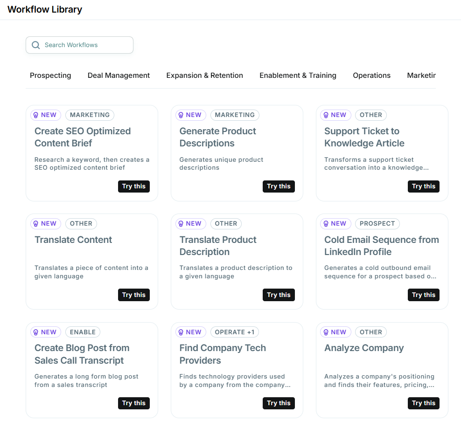Click lightbulb icon on Create Blog Post card
Screen dimensions: 461x421
click(x=36, y=332)
